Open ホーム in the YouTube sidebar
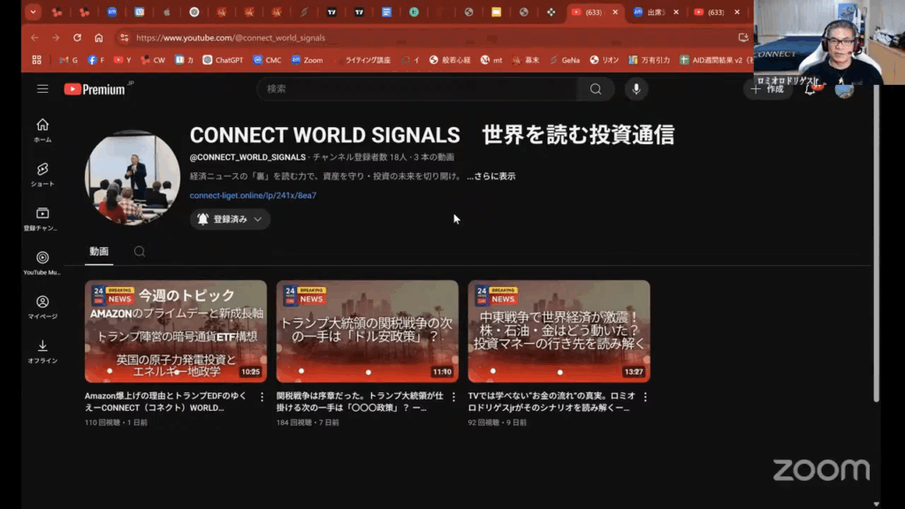 click(x=42, y=130)
